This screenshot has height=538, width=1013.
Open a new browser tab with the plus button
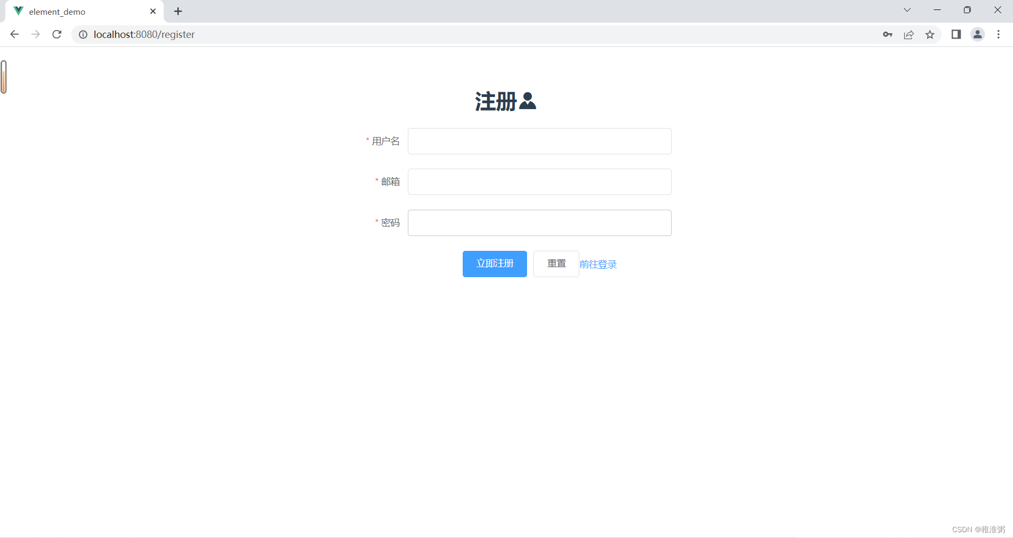pyautogui.click(x=178, y=11)
